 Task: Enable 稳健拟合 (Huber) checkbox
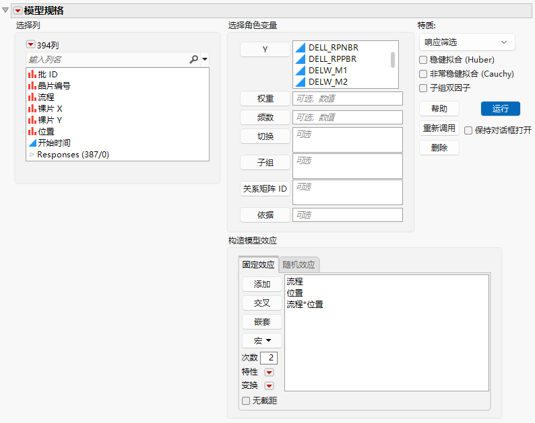point(423,60)
